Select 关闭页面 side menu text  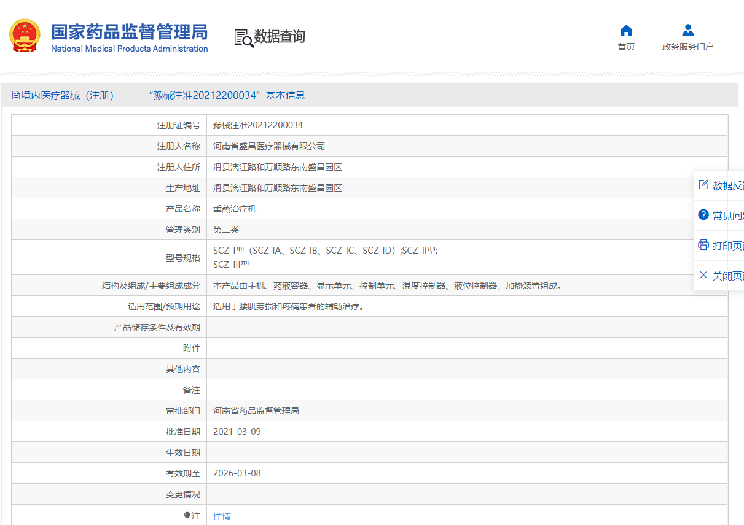pyautogui.click(x=728, y=276)
